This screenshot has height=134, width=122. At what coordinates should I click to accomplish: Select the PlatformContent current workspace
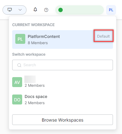coord(62,39)
